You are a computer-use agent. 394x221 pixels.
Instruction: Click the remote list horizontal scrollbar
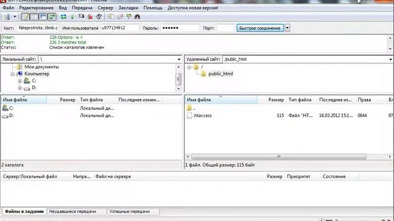[279, 157]
